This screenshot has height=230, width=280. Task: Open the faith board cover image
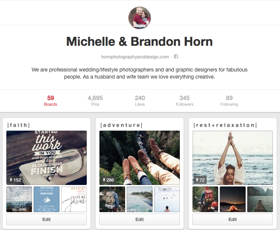pyautogui.click(x=47, y=158)
